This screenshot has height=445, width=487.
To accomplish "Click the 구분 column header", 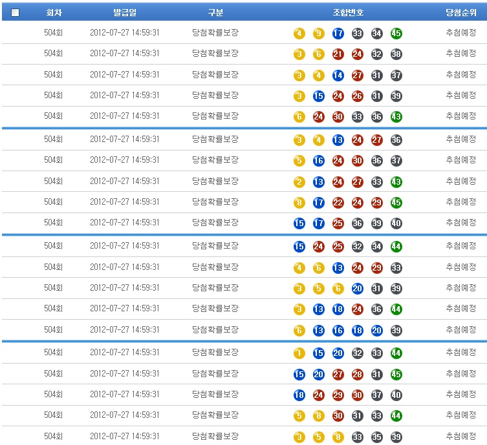I will [215, 12].
